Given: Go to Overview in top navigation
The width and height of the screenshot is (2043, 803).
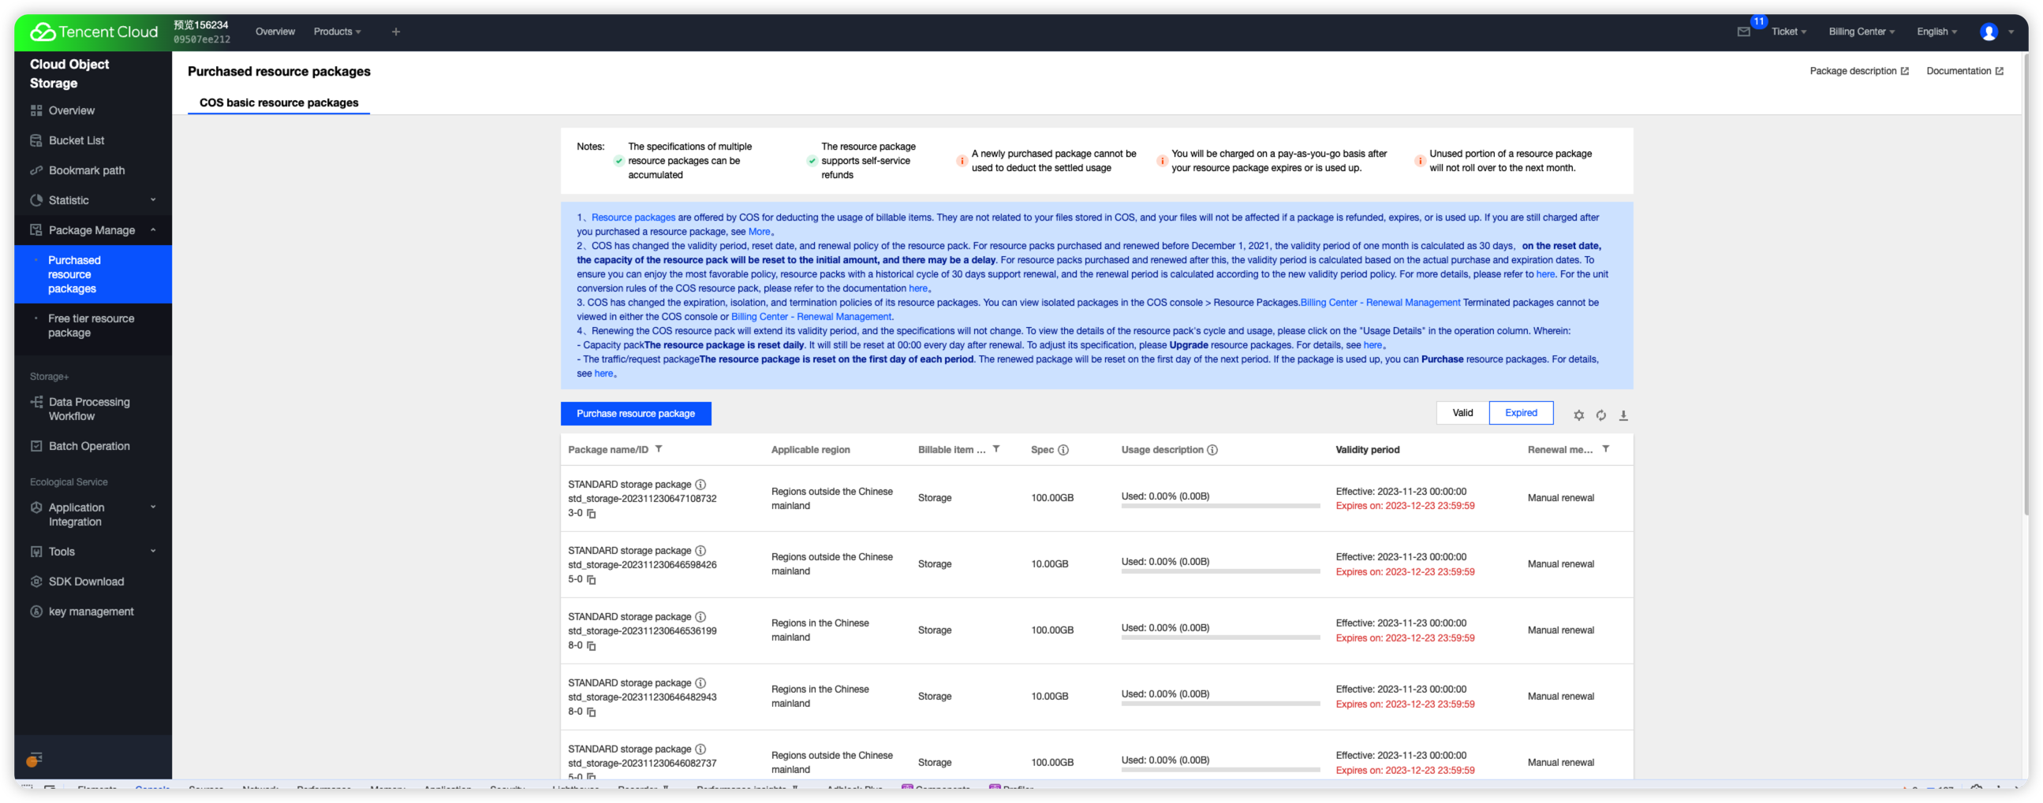Looking at the screenshot, I should tap(275, 32).
